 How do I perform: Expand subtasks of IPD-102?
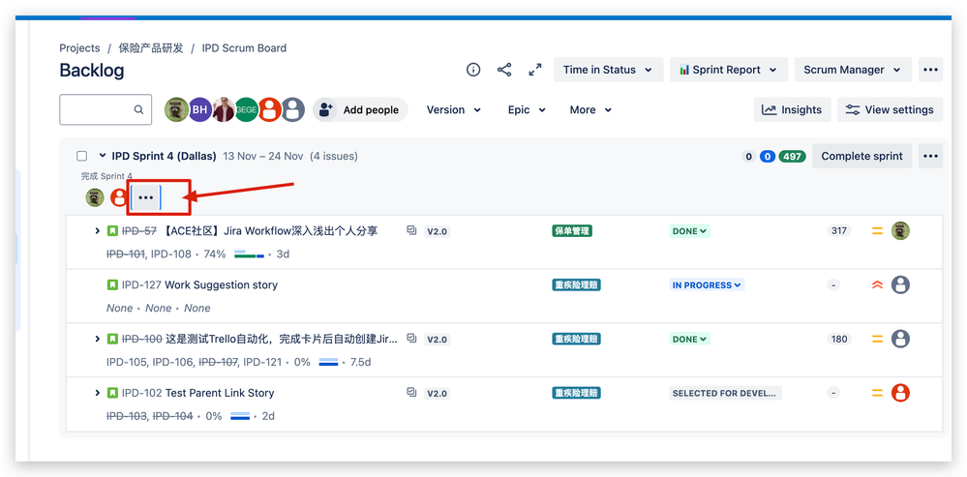pyautogui.click(x=97, y=393)
